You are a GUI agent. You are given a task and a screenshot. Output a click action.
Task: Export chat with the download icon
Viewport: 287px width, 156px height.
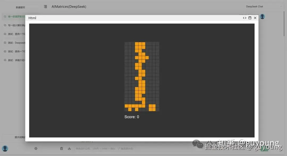click(69, 149)
